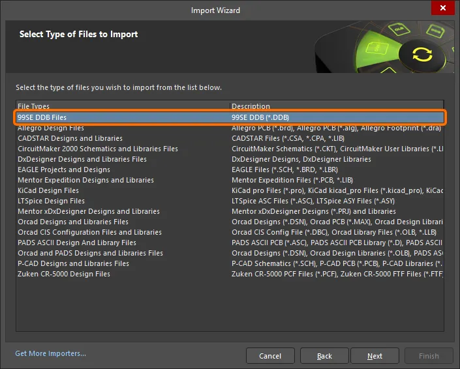Click the EAGLE Files (*.SCH, *.BRD, *.LBR) description
The width and height of the screenshot is (460, 369).
284,170
